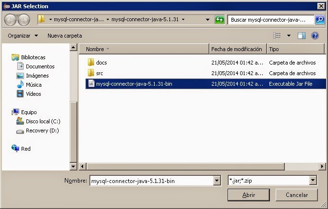Click mysql-connector-java-5.1.31 breadcrumb segment
This screenshot has width=328, height=209.
[x=145, y=20]
